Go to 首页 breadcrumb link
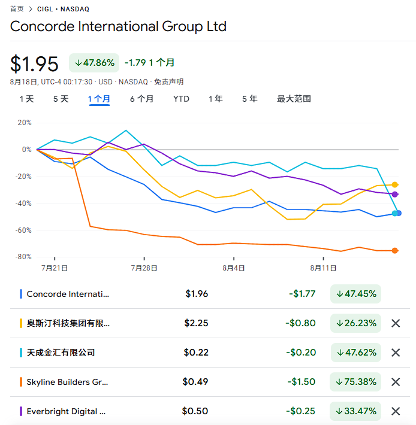Viewport: 416px width, 425px height. pos(17,9)
